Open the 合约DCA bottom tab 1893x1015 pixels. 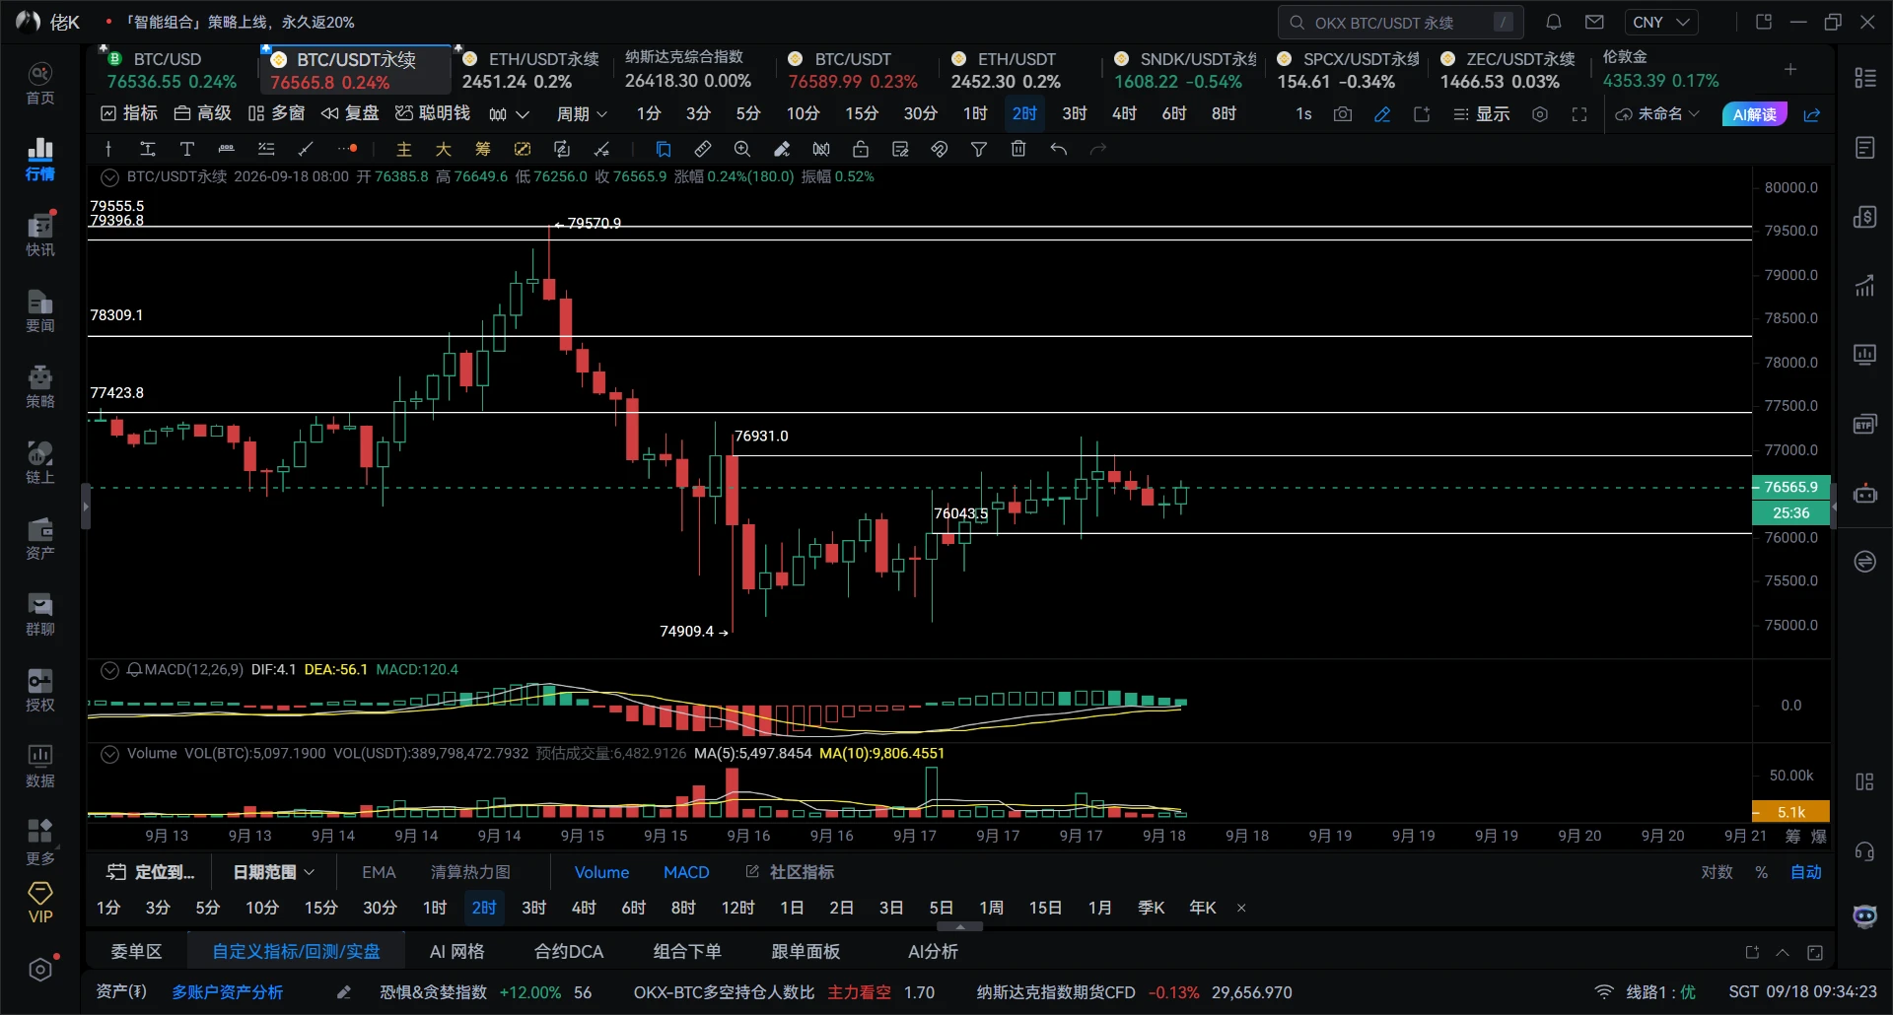pyautogui.click(x=569, y=952)
